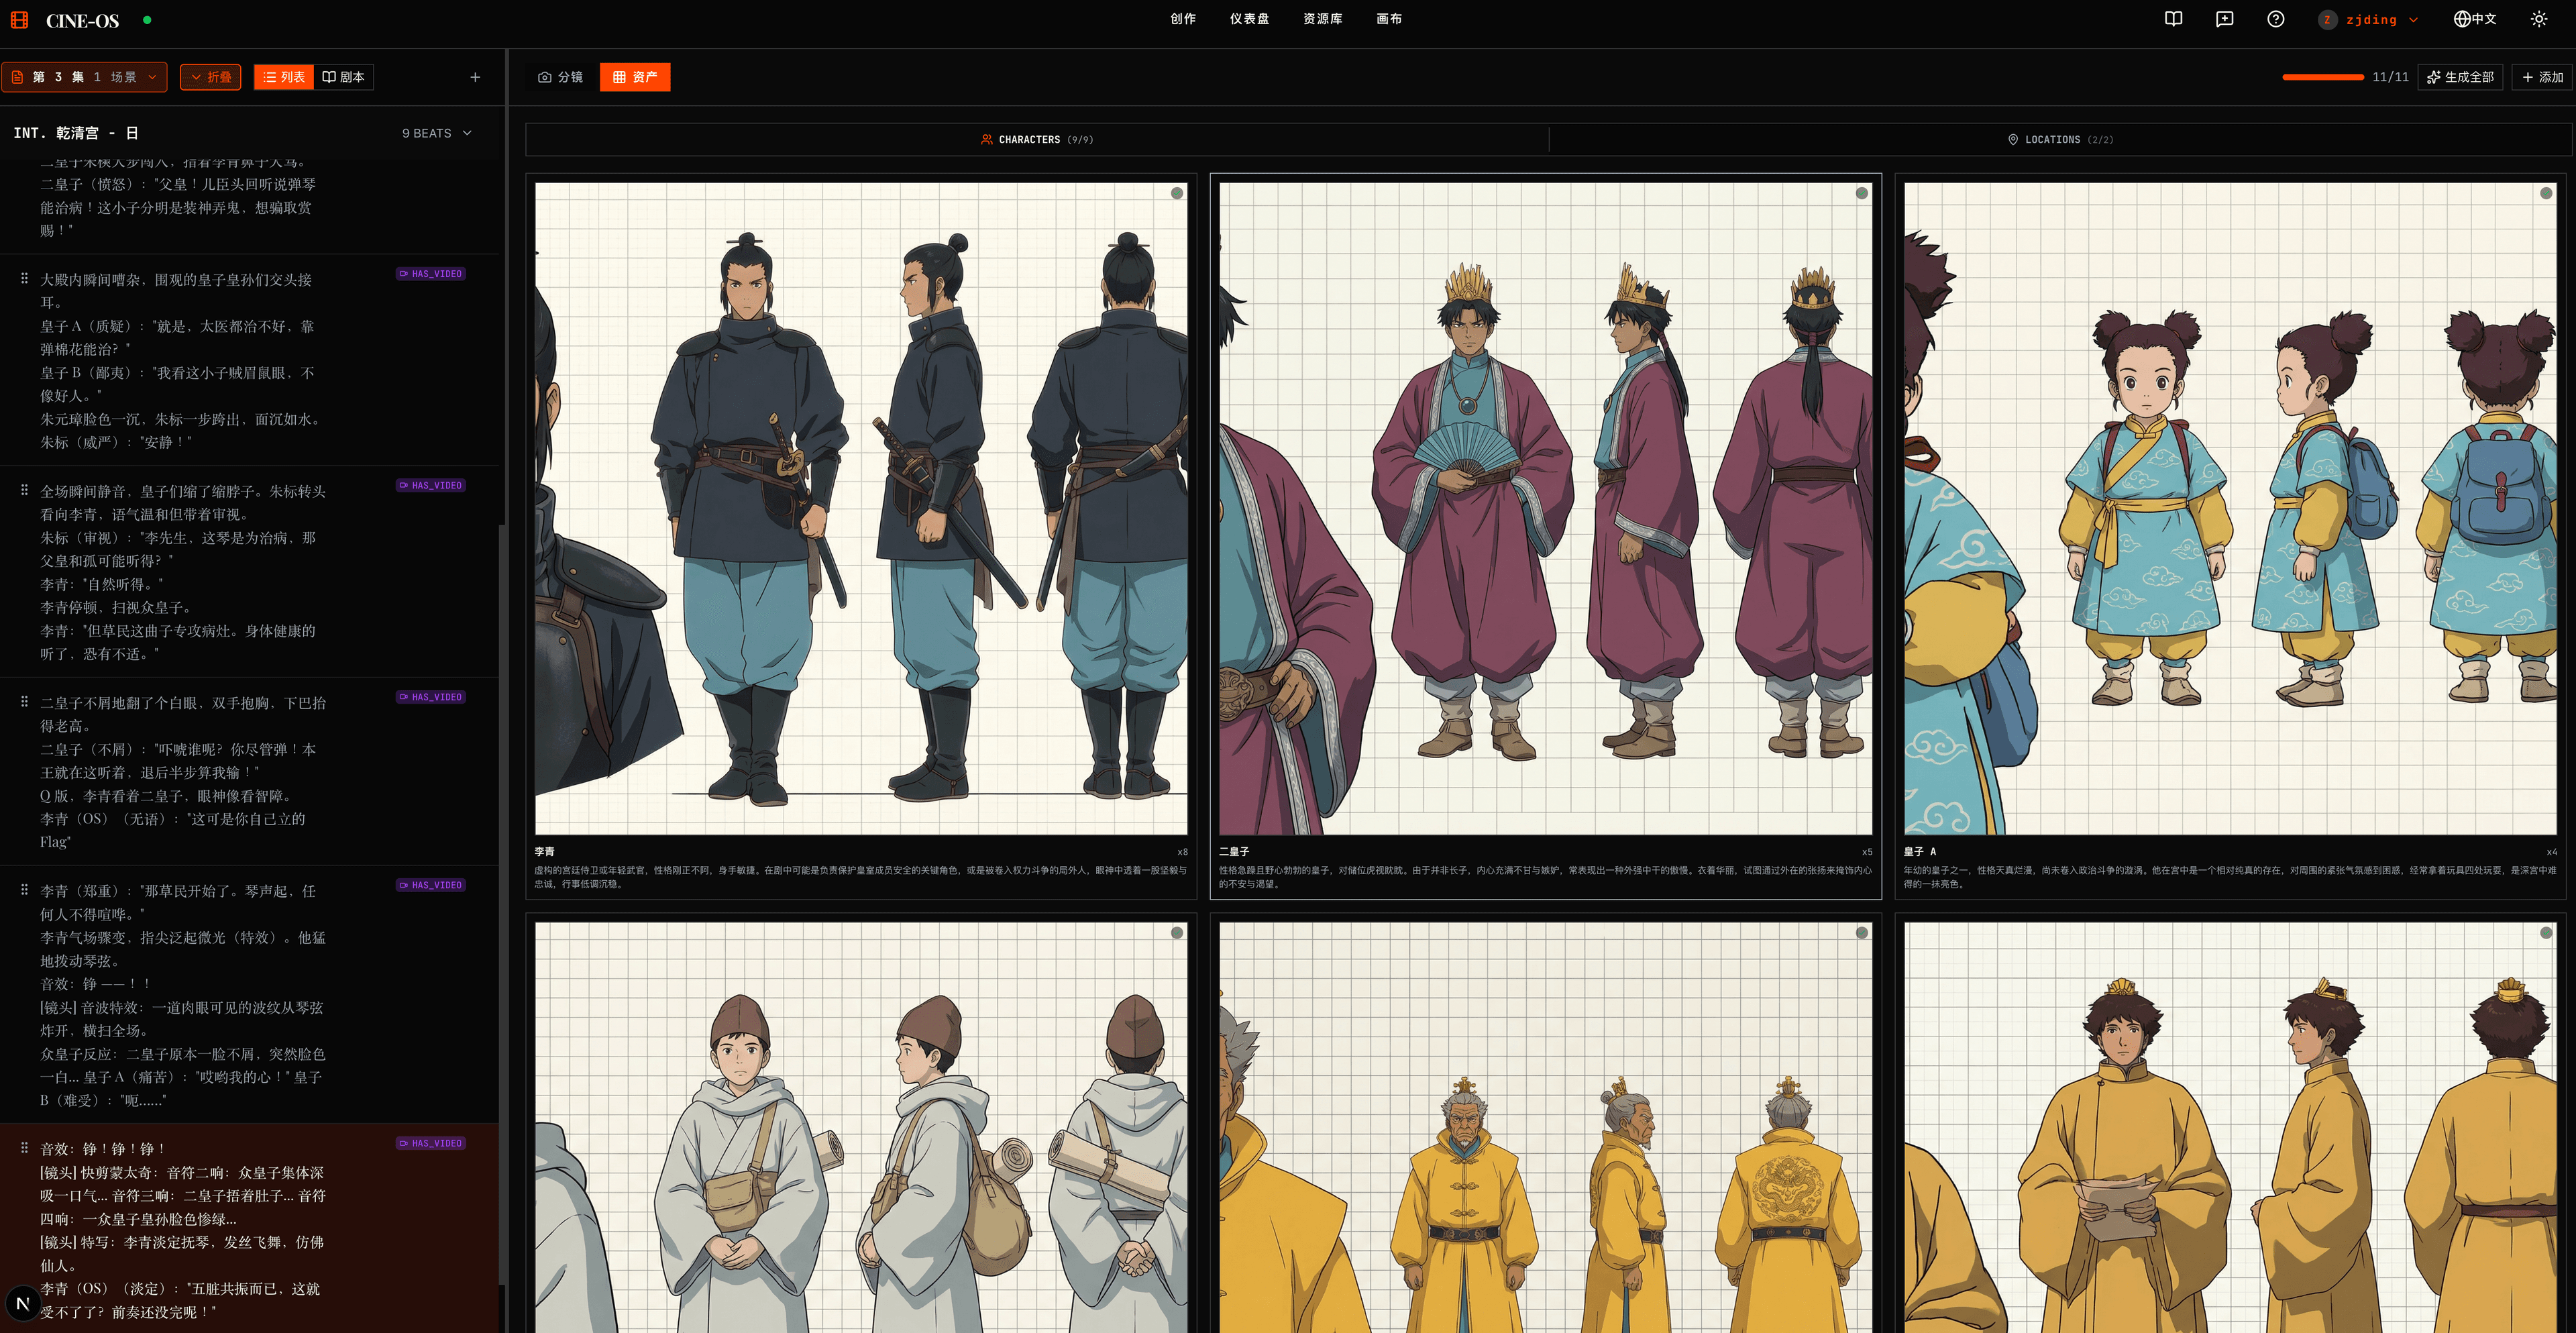Click the CINE-OS logo icon
The image size is (2576, 1333).
tap(19, 20)
